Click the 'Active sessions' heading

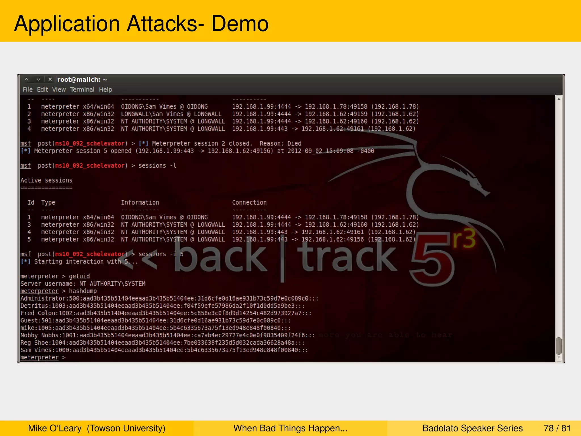[x=46, y=181]
